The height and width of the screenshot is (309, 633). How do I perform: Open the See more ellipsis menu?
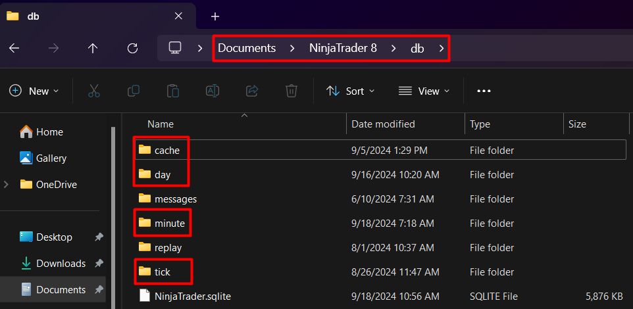484,91
